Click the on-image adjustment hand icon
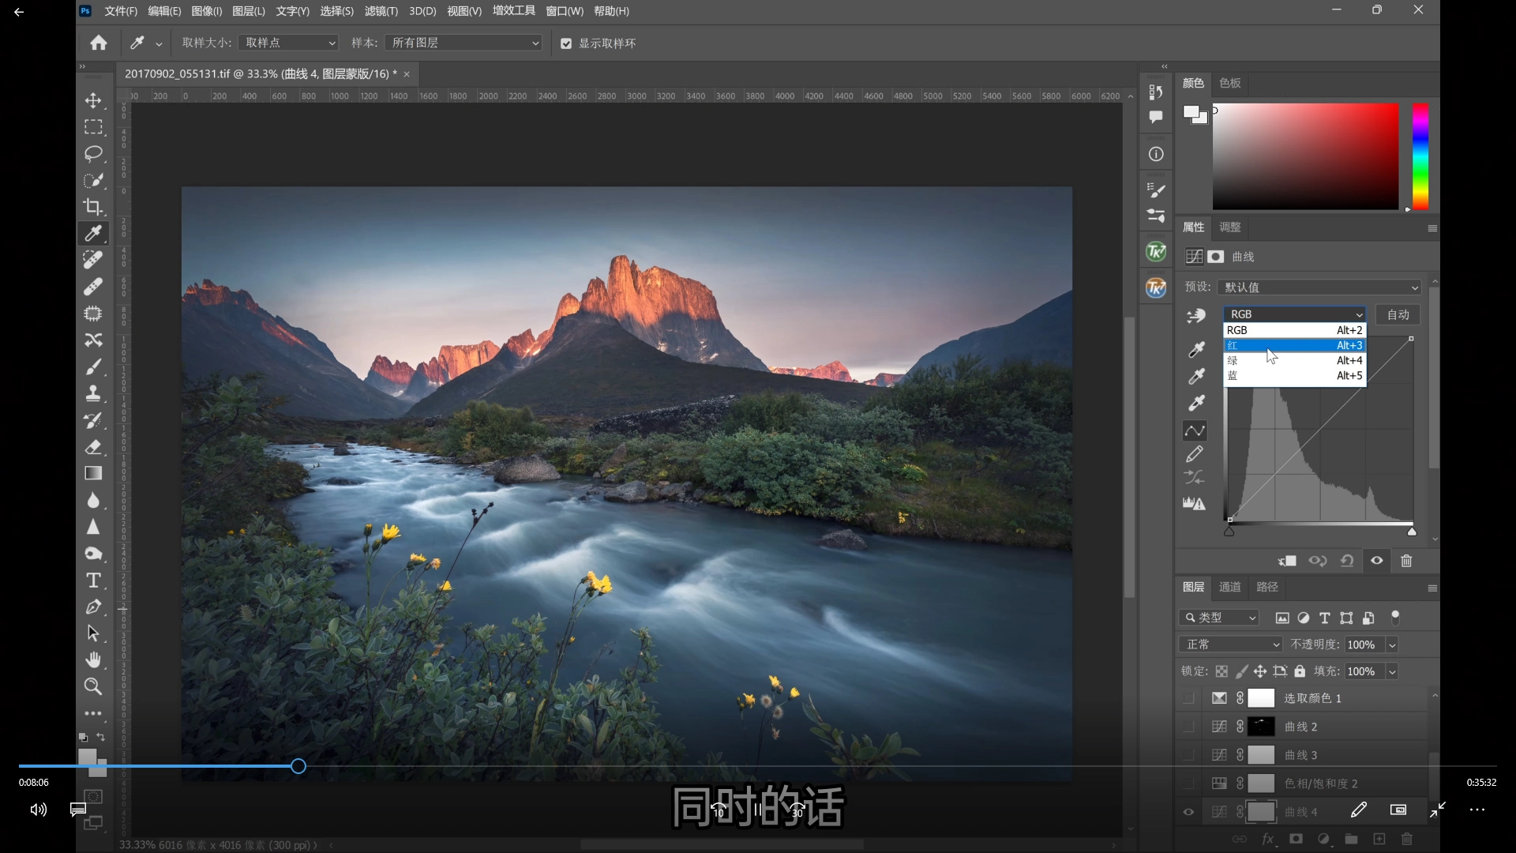 point(1195,316)
